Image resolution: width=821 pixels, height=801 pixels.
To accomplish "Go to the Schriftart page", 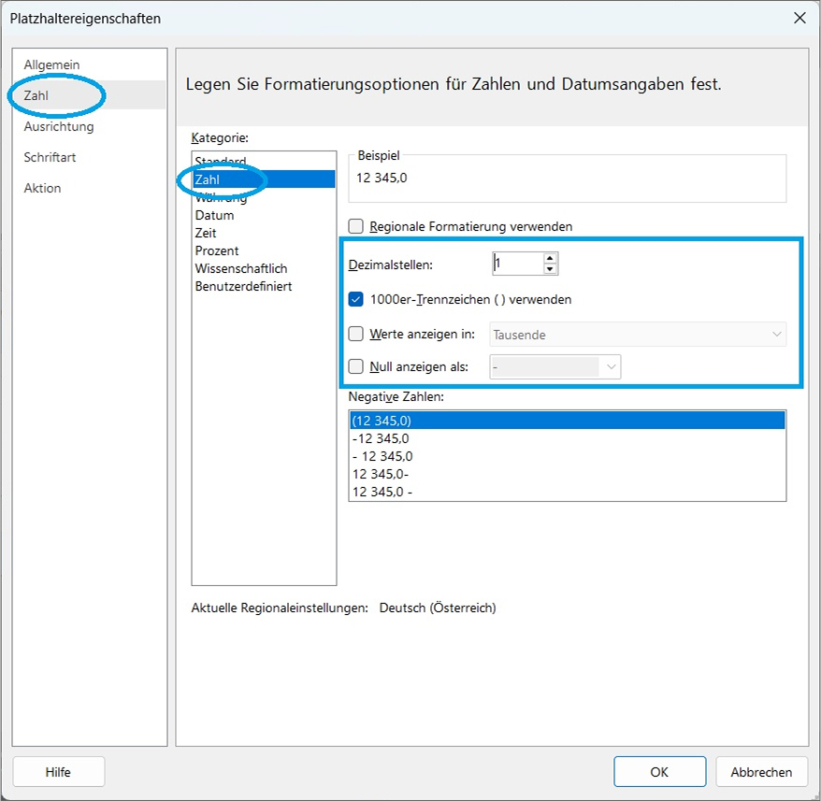I will 50,157.
